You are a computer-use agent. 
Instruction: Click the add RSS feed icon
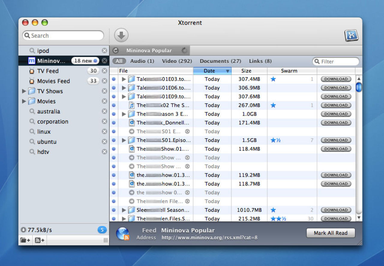[x=40, y=240]
